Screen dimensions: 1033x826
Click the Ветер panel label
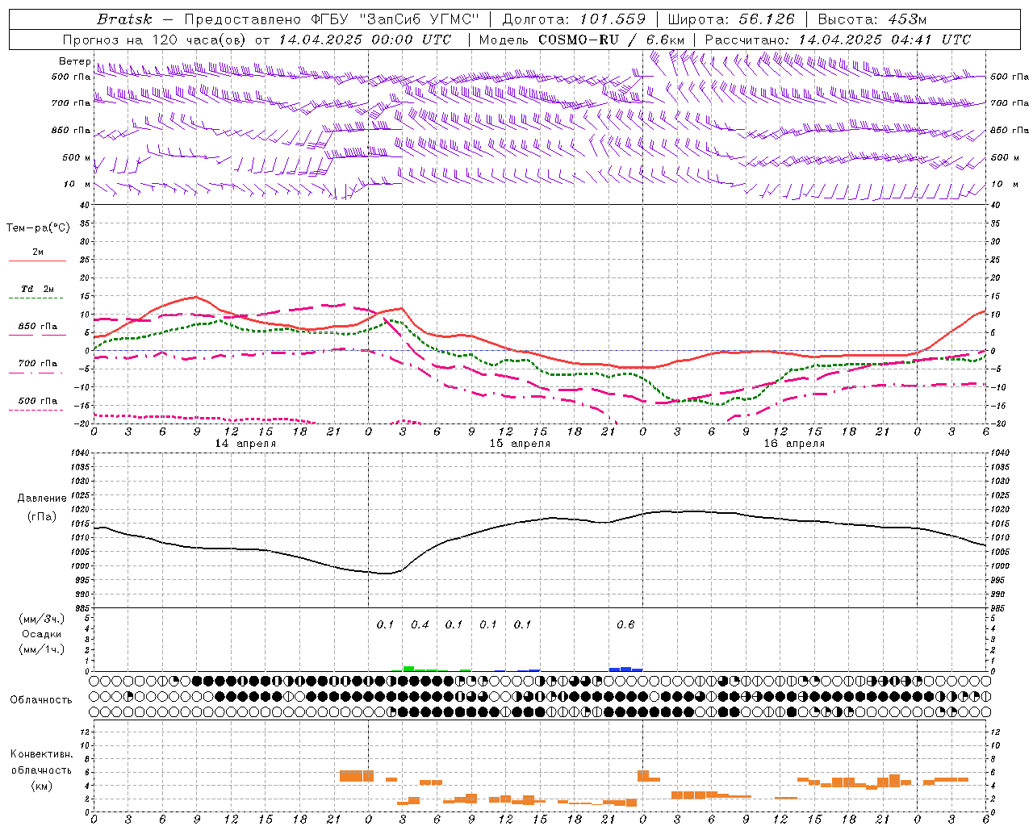(x=75, y=61)
